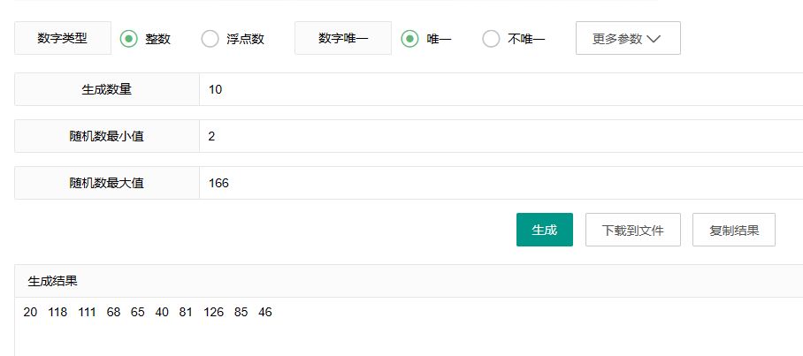Click result number 118
Viewport: 803px width, 356px height.
[57, 312]
